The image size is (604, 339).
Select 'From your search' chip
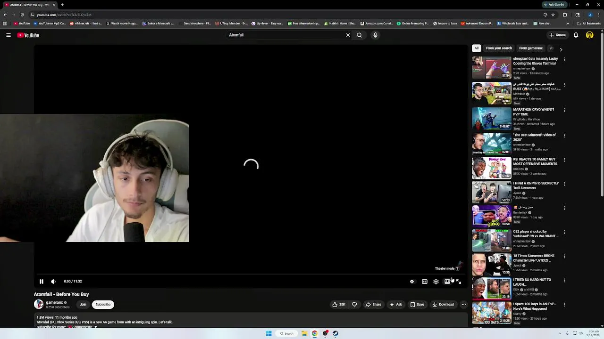499,48
